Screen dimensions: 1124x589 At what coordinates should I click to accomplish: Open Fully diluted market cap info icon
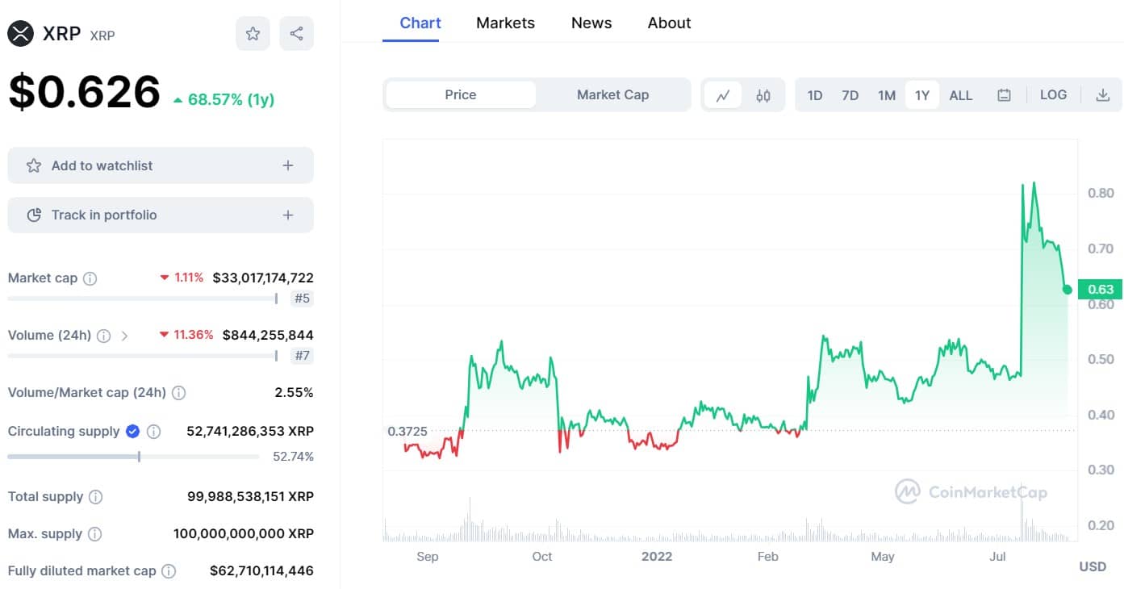[x=168, y=571]
